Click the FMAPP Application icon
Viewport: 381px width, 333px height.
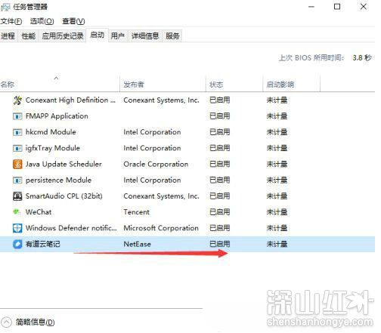[17, 116]
